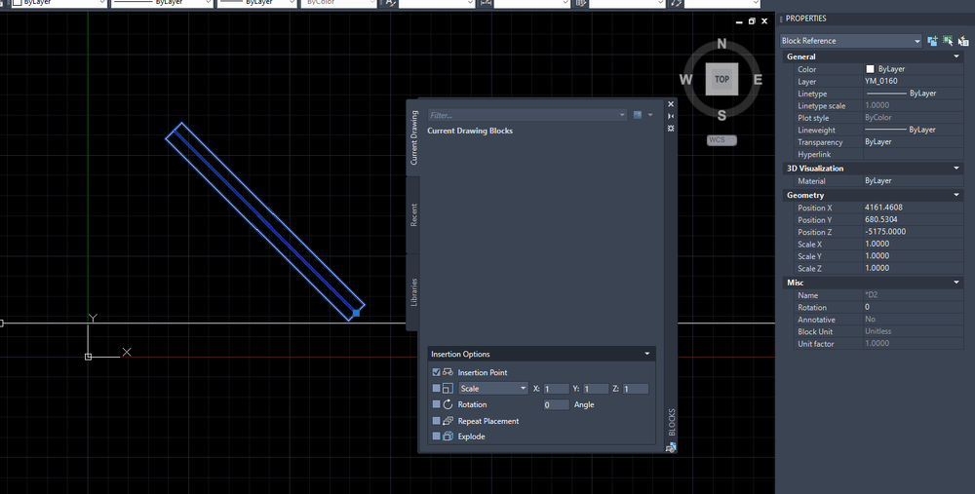Click the Blocks palette auto-hide icon
Image resolution: width=975 pixels, height=494 pixels.
tap(671, 116)
